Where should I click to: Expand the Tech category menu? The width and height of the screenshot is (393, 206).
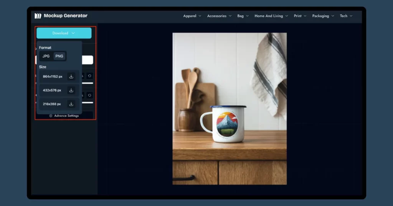pos(346,16)
